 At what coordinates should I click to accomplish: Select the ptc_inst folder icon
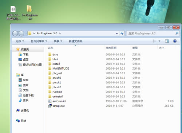point(50,73)
